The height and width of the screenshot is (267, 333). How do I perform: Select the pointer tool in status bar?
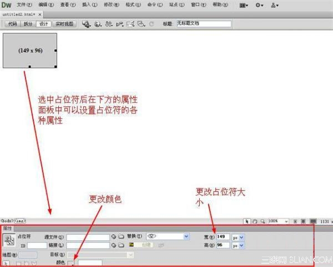point(247,221)
